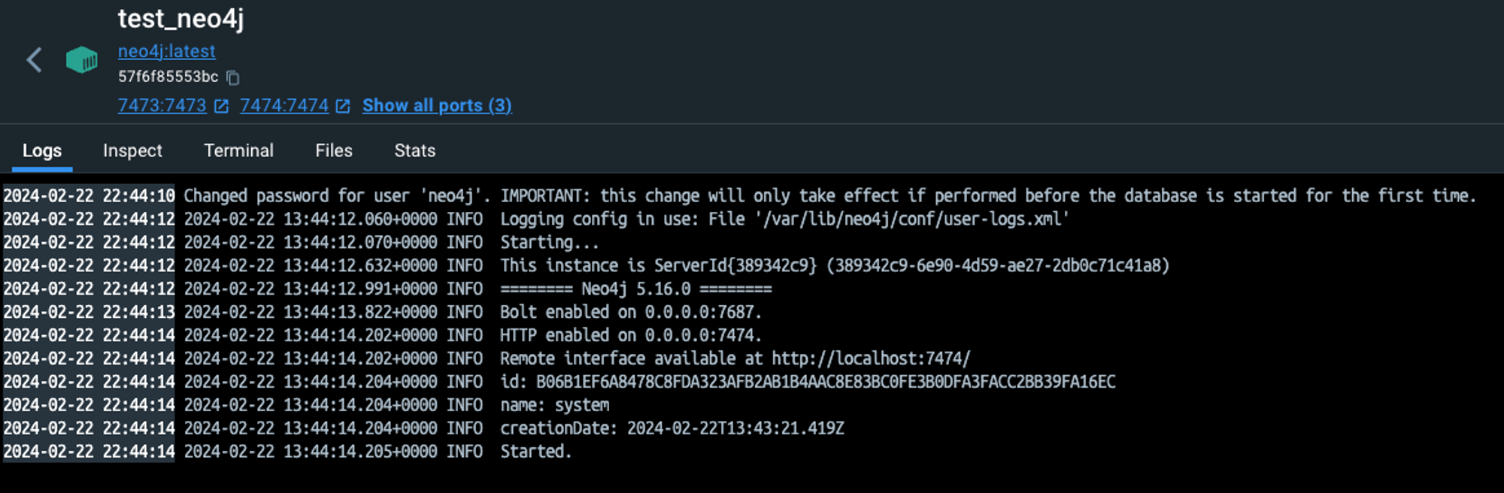The image size is (1504, 493).
Task: Select the Logs tab
Action: point(41,150)
